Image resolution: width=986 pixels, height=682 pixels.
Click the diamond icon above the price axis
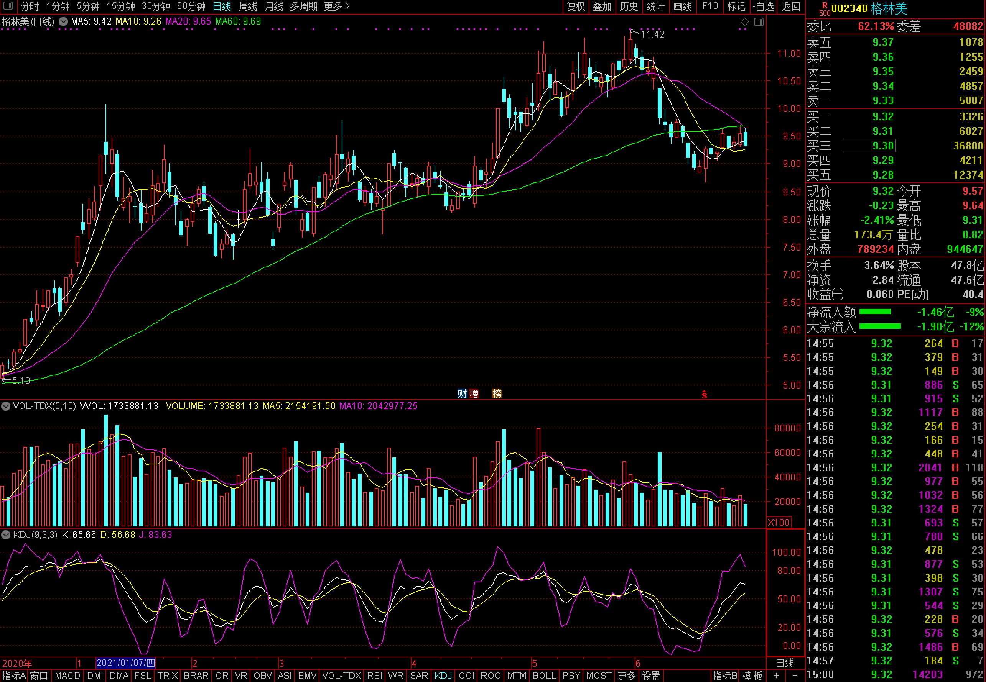[x=745, y=22]
